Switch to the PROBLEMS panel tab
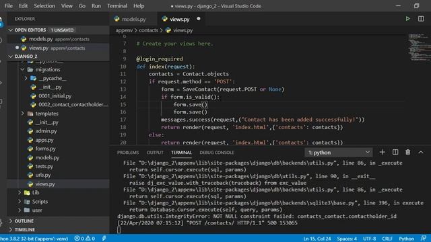431x242 pixels. coord(128,153)
